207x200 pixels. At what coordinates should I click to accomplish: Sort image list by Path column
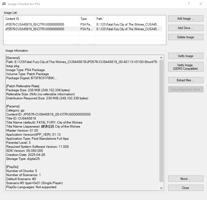(x=128, y=19)
